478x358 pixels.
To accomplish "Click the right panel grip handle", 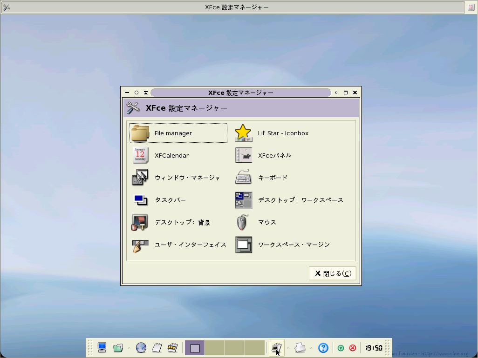I will [x=388, y=347].
